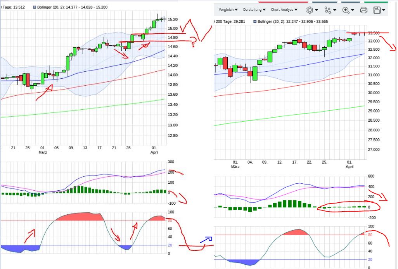Viewport: 398px width, 269px height.
Task: Expand the arrow next to the settings gear
Action: click(x=316, y=10)
